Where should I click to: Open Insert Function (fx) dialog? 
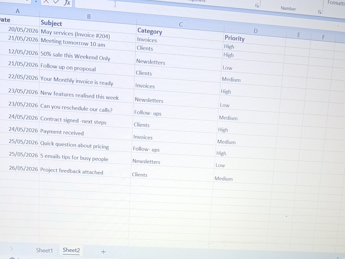click(67, 3)
